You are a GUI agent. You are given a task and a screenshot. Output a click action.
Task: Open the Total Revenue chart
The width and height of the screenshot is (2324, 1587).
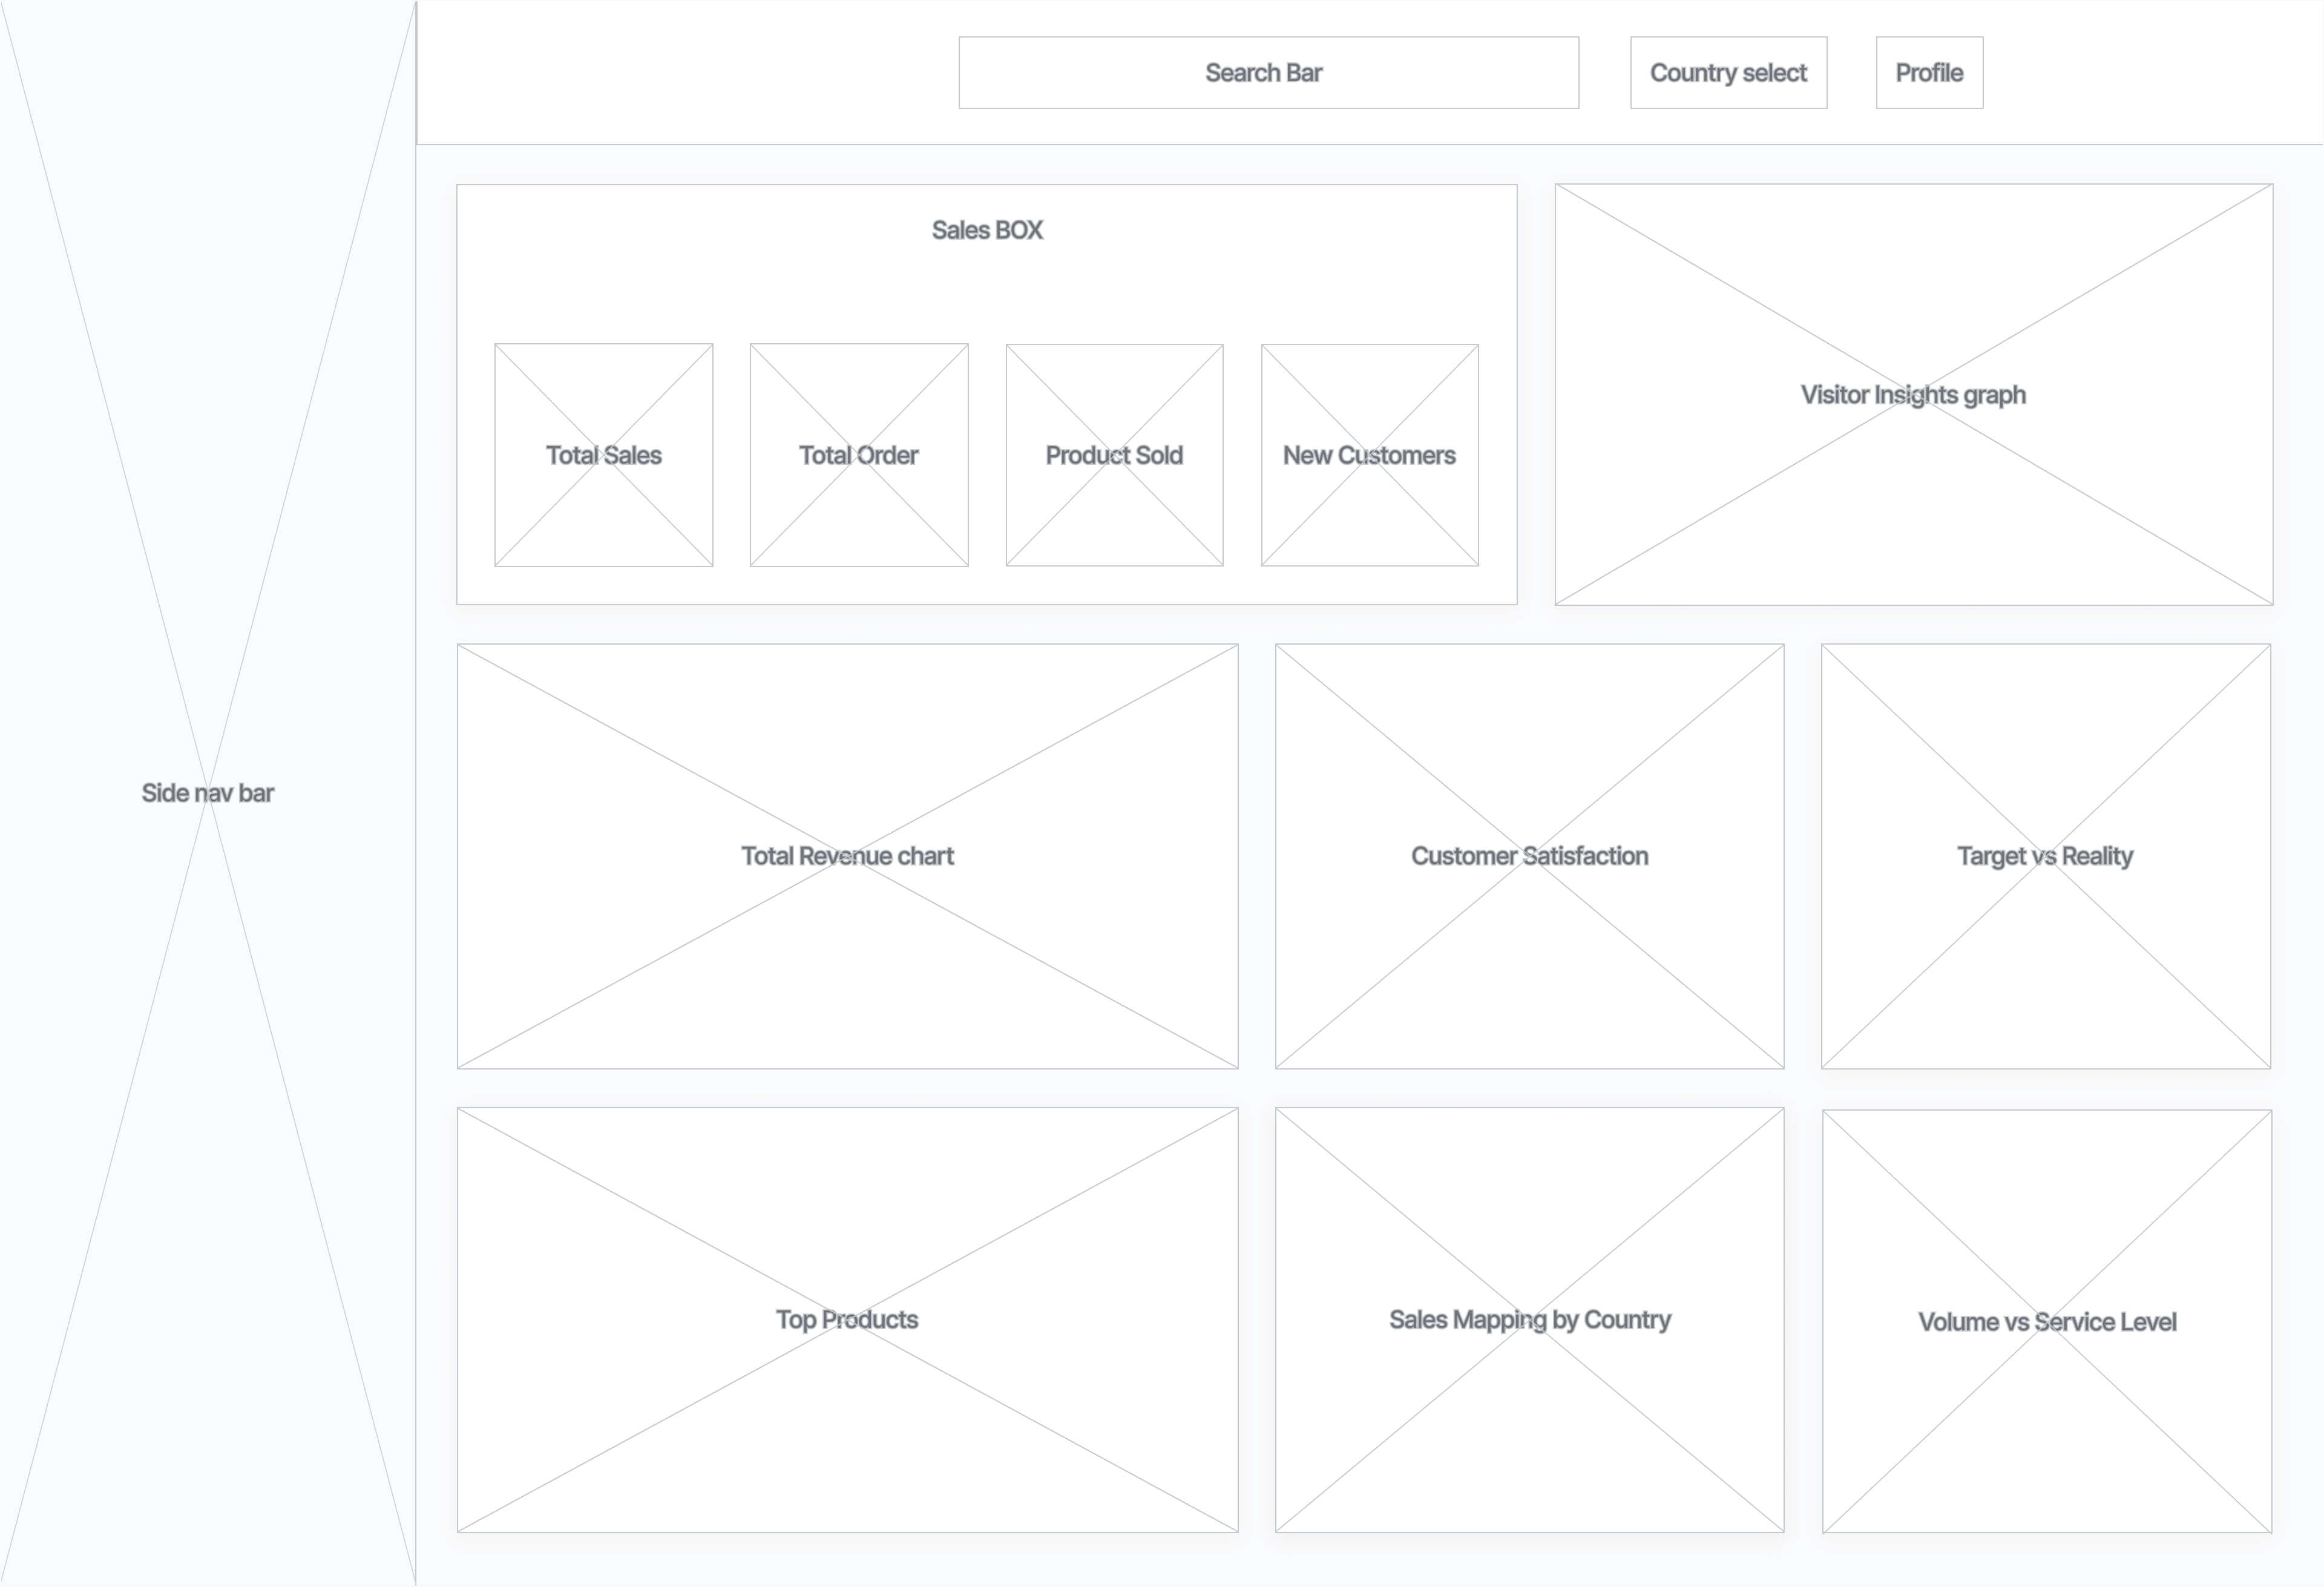point(846,855)
